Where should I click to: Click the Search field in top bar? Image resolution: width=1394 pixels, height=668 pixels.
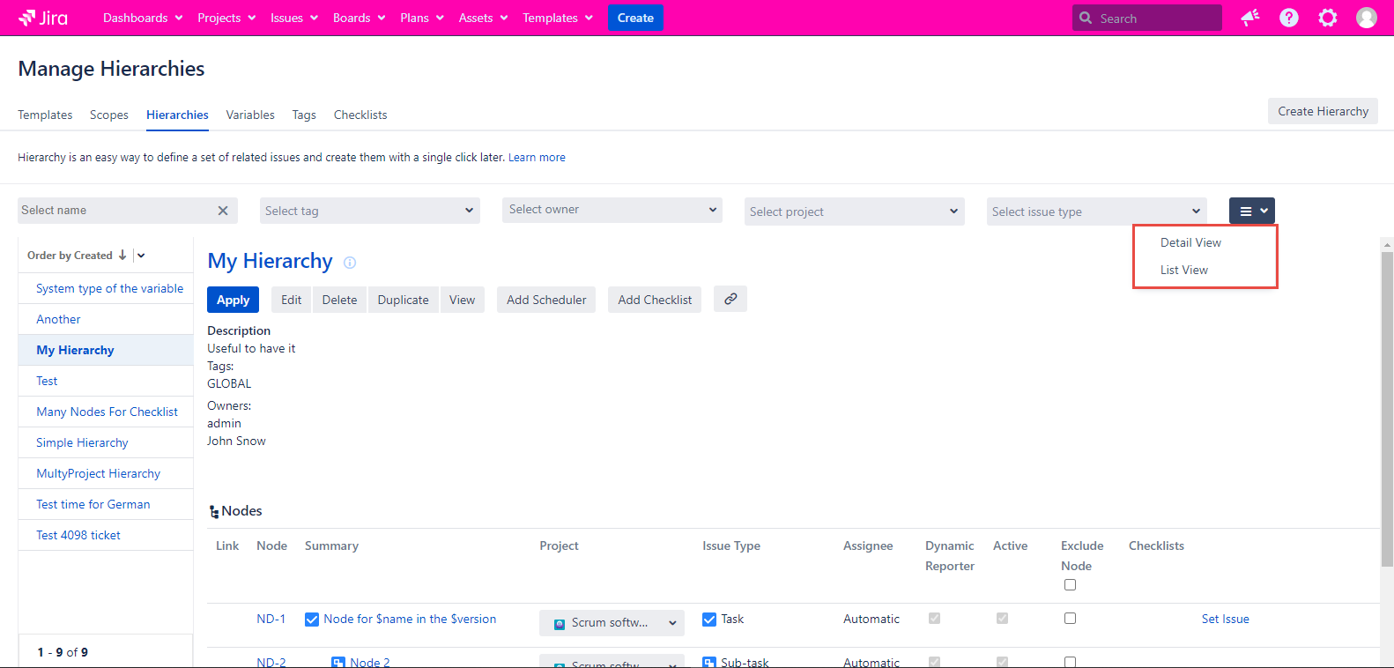(1155, 18)
